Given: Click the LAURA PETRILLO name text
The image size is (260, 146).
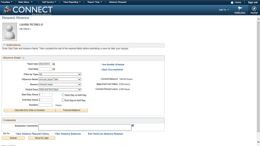Looking at the screenshot, I should tap(31, 25).
